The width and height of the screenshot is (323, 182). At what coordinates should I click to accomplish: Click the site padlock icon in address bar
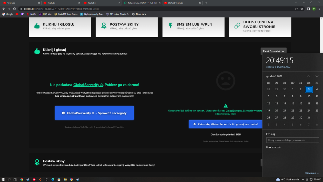[x=21, y=9]
